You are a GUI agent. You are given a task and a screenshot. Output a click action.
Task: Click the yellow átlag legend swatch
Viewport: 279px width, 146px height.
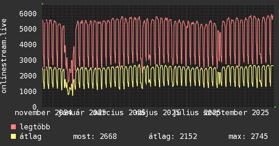14,136
